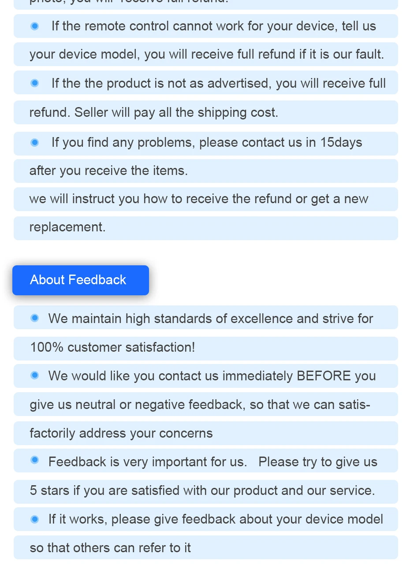Select the bullet before "If you find any problems"
Viewport: 410px width, 576px height.
point(35,143)
